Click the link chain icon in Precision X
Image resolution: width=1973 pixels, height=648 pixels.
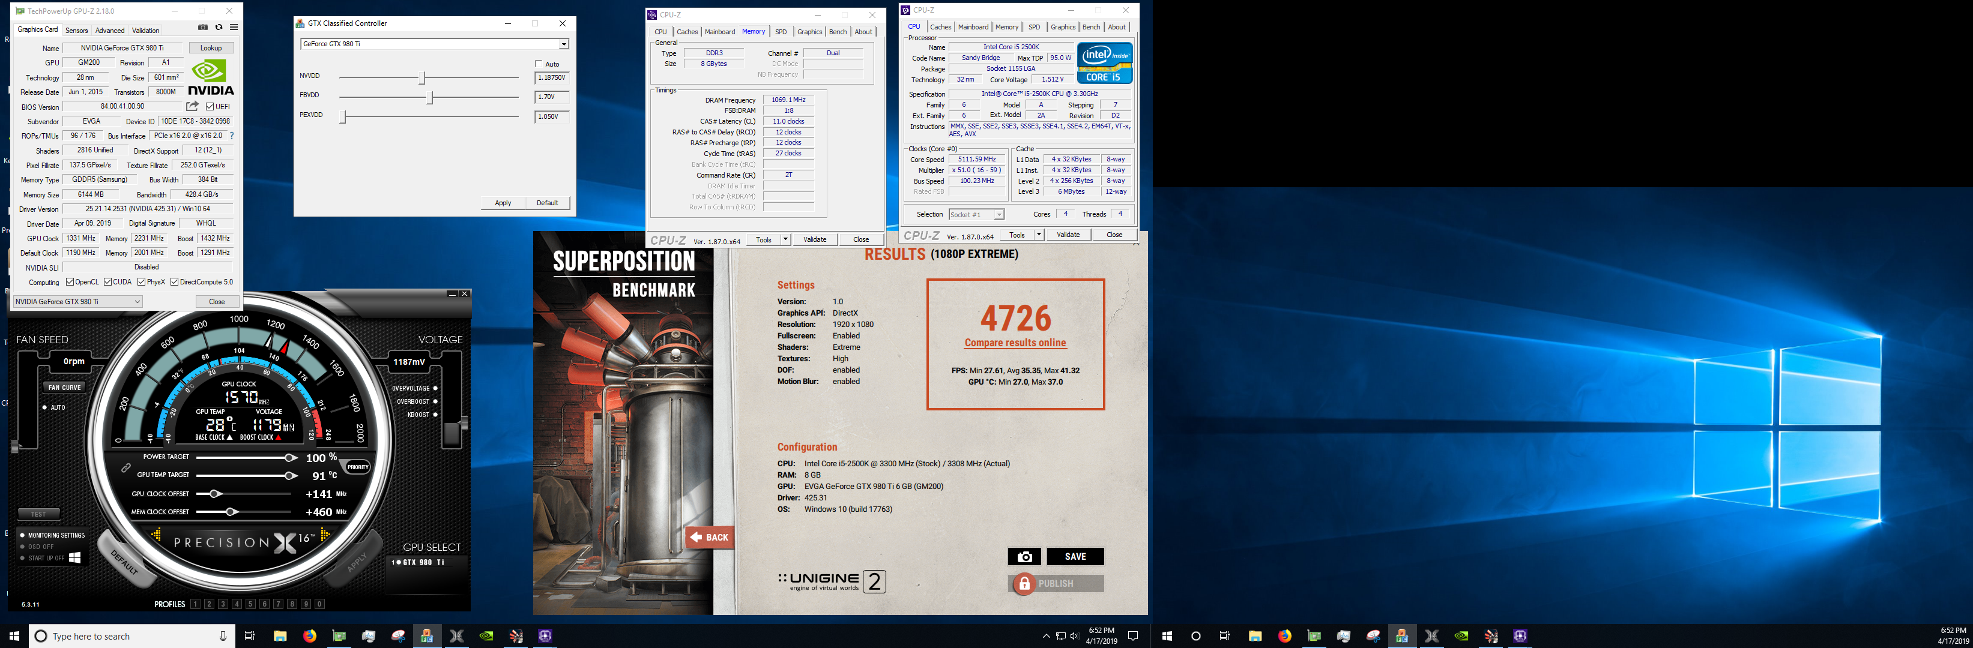pos(125,467)
